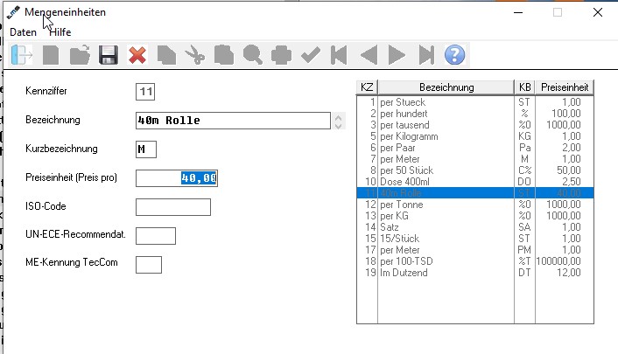
Task: Click the Bezeichnung field with 40m Rolle
Action: pyautogui.click(x=233, y=121)
